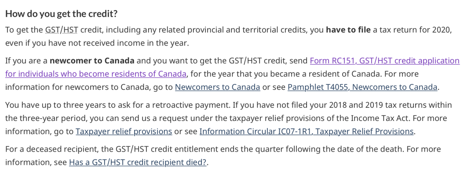The width and height of the screenshot is (475, 174).
Task: Click the dotted-underlined GST abbreviation
Action: pos(52,30)
